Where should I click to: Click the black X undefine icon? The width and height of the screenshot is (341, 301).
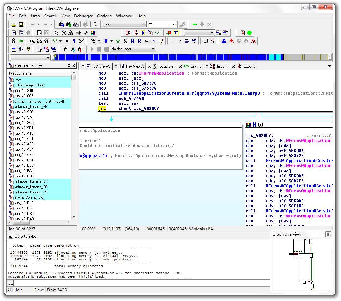81,41
